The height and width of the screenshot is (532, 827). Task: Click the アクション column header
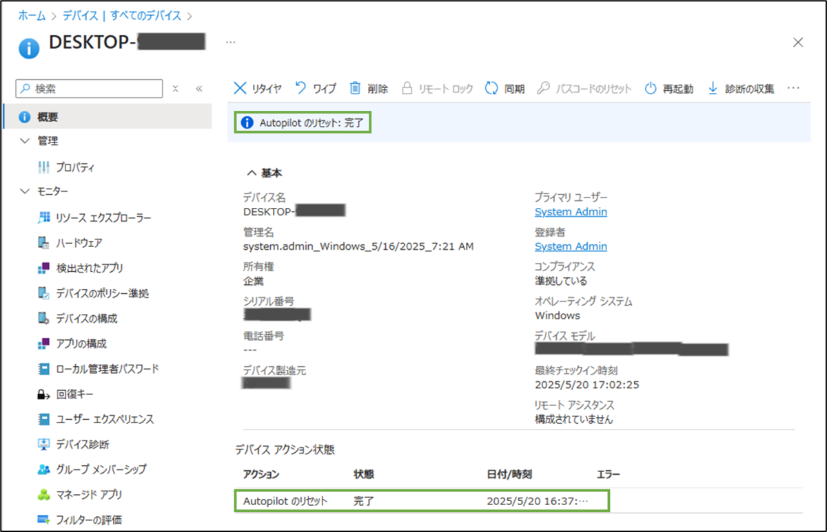261,474
